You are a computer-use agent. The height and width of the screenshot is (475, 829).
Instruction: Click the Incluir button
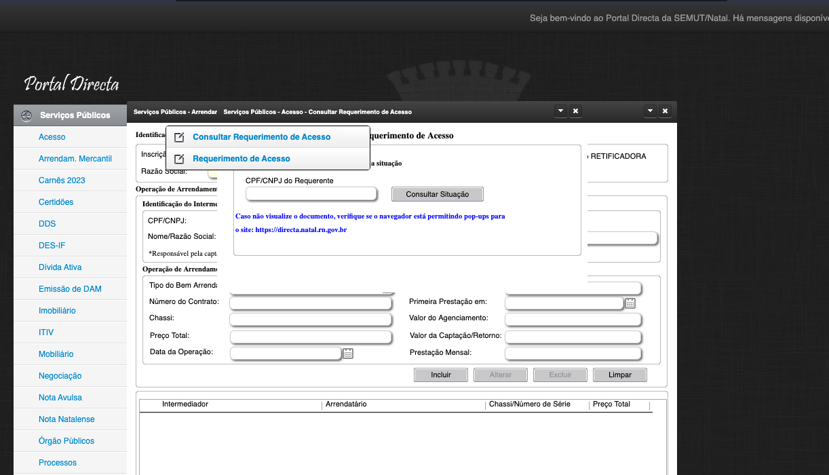point(441,375)
